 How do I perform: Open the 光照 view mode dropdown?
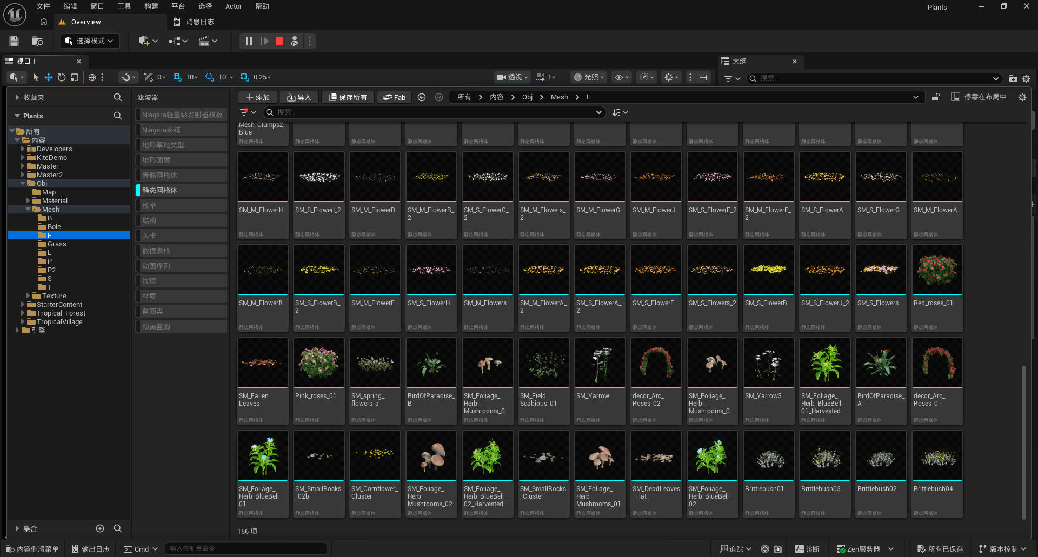pyautogui.click(x=589, y=77)
